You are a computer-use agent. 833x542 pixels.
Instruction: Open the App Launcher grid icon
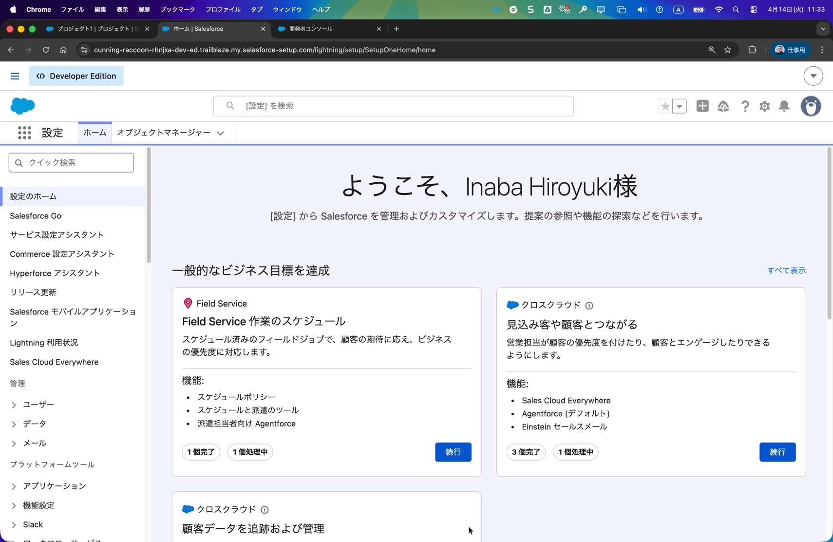pos(24,133)
